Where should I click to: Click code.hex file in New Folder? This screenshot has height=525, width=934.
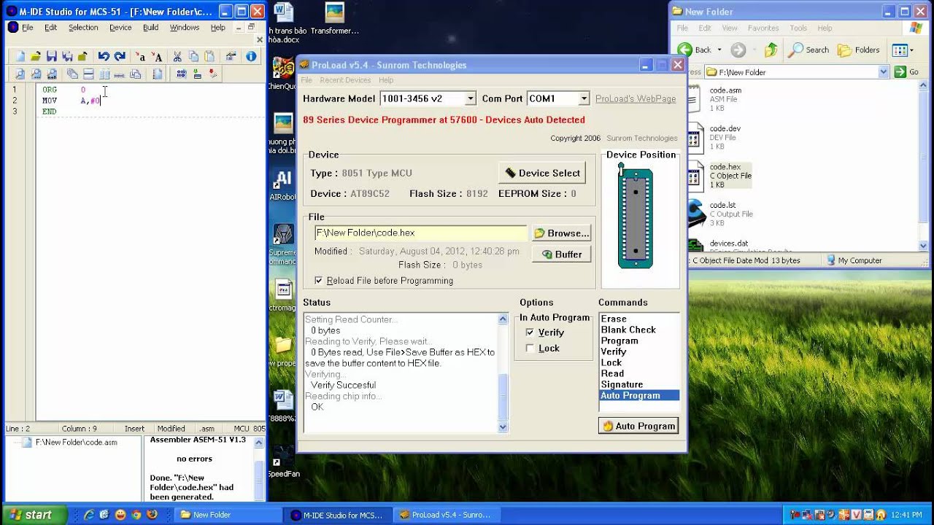(719, 176)
